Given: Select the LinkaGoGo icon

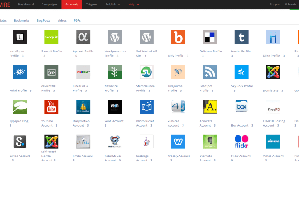Looking at the screenshot, I should pos(83,72).
